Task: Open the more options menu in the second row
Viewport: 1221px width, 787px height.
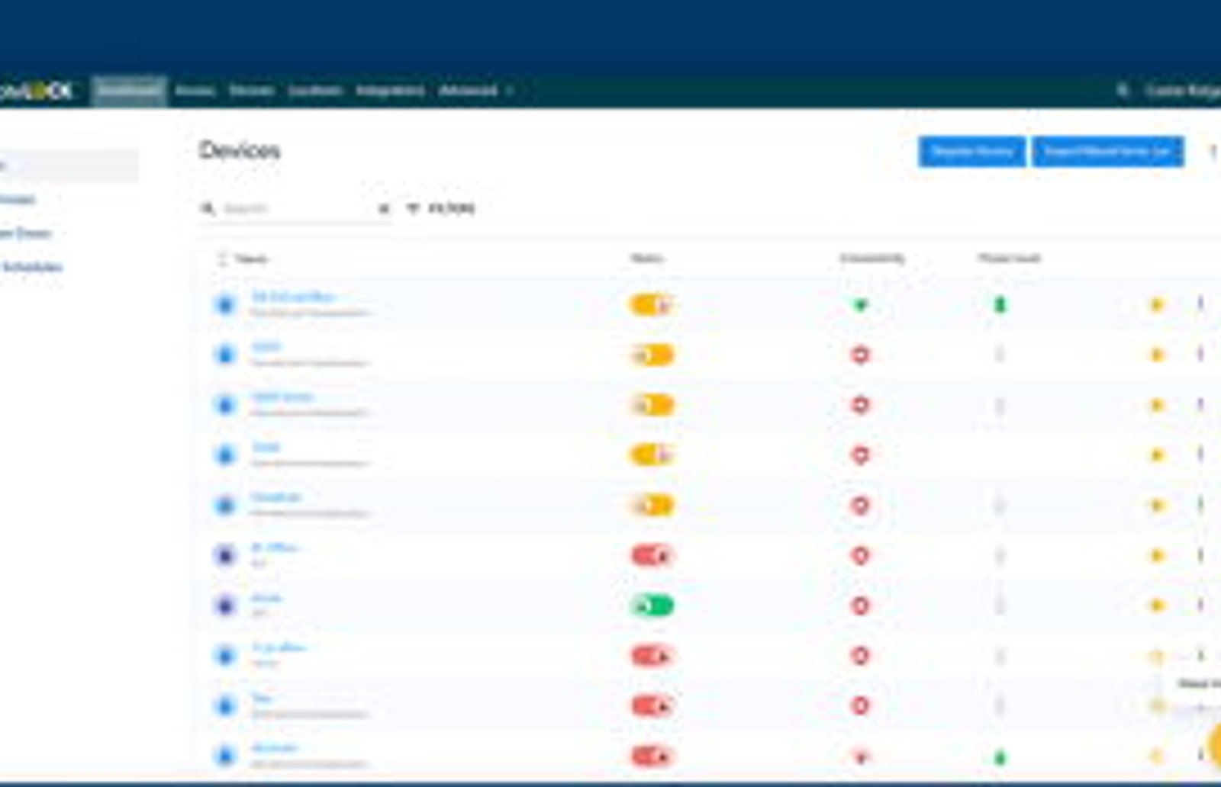Action: point(1200,355)
